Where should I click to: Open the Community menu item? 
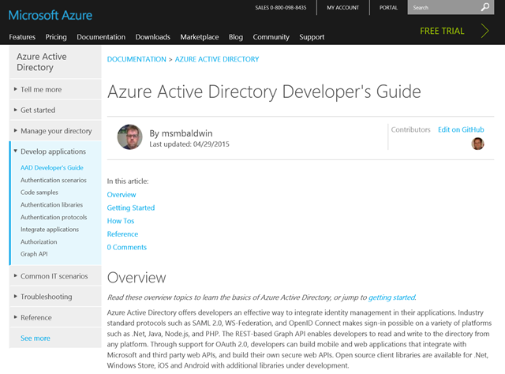[x=271, y=37]
